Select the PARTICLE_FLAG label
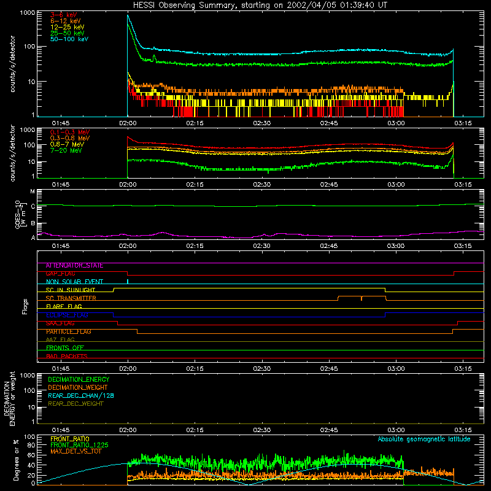This screenshot has height=491, width=491. (x=69, y=331)
